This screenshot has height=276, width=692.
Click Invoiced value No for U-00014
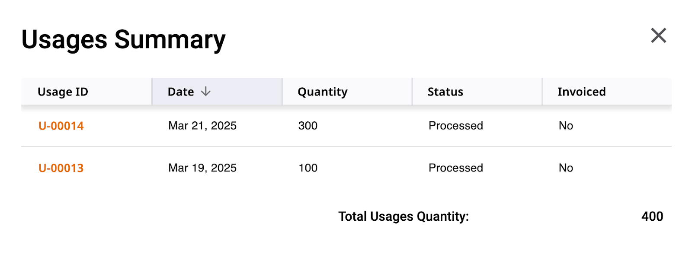(x=566, y=126)
